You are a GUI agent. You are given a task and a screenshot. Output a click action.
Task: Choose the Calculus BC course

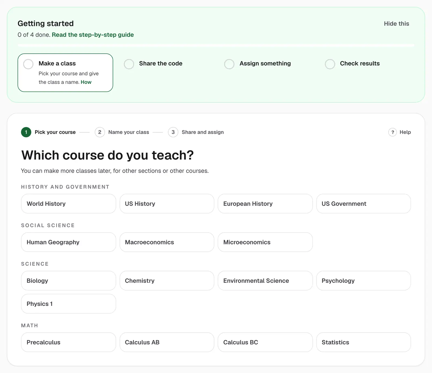coord(265,342)
